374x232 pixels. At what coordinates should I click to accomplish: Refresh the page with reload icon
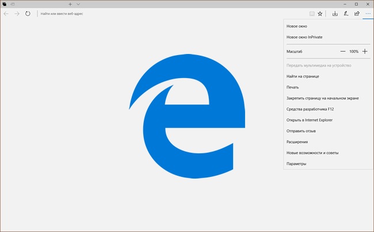(28, 14)
